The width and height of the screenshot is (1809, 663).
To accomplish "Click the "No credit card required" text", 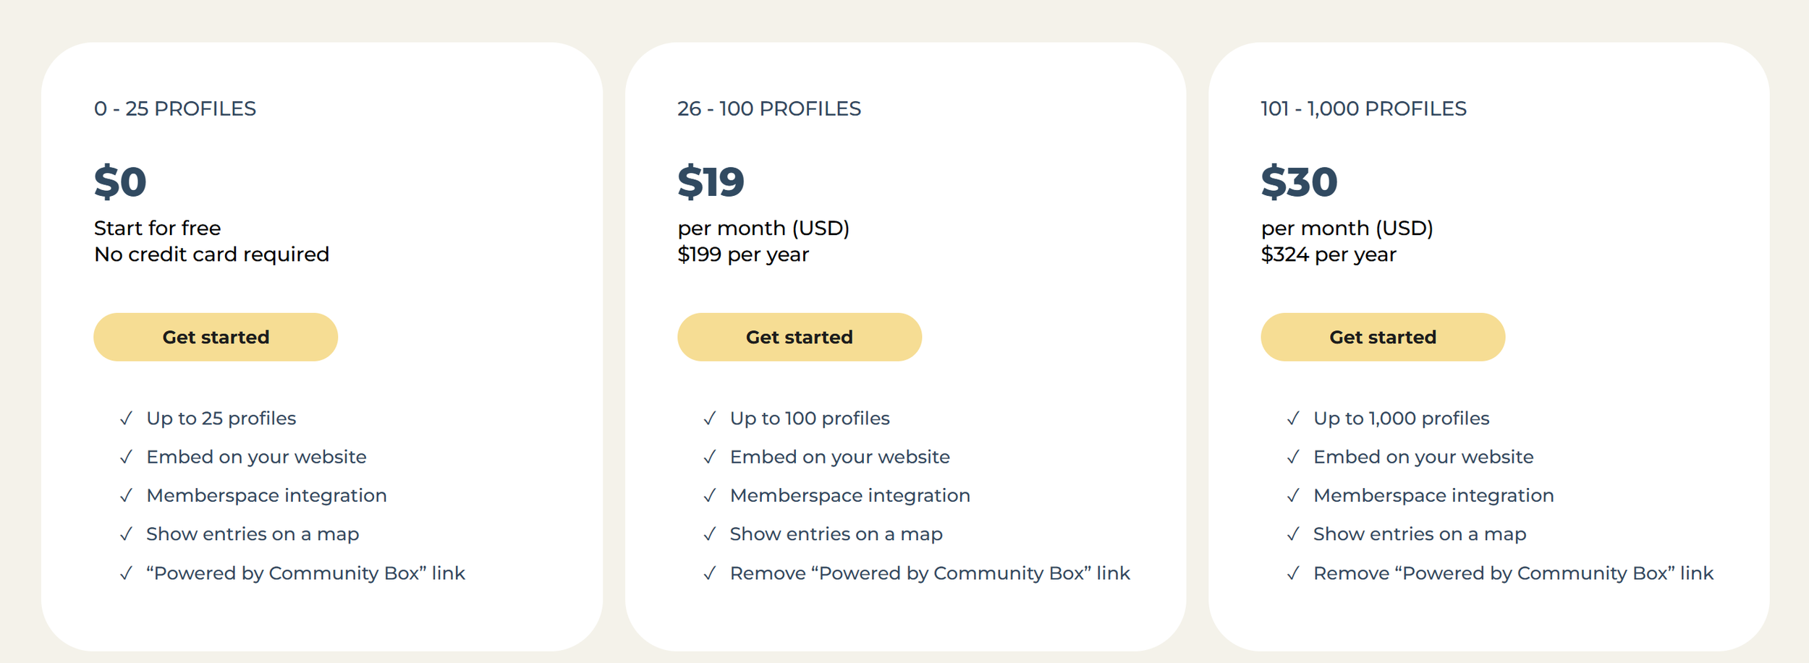I will [211, 254].
